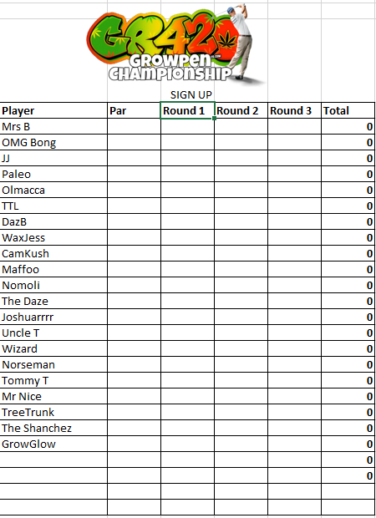
Task: Select the Player header cell
Action: click(x=53, y=110)
